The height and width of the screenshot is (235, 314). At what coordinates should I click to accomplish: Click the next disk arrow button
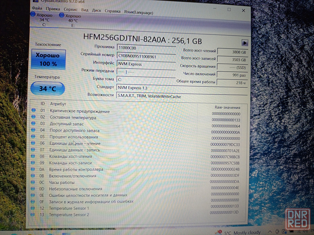[x=245, y=43]
